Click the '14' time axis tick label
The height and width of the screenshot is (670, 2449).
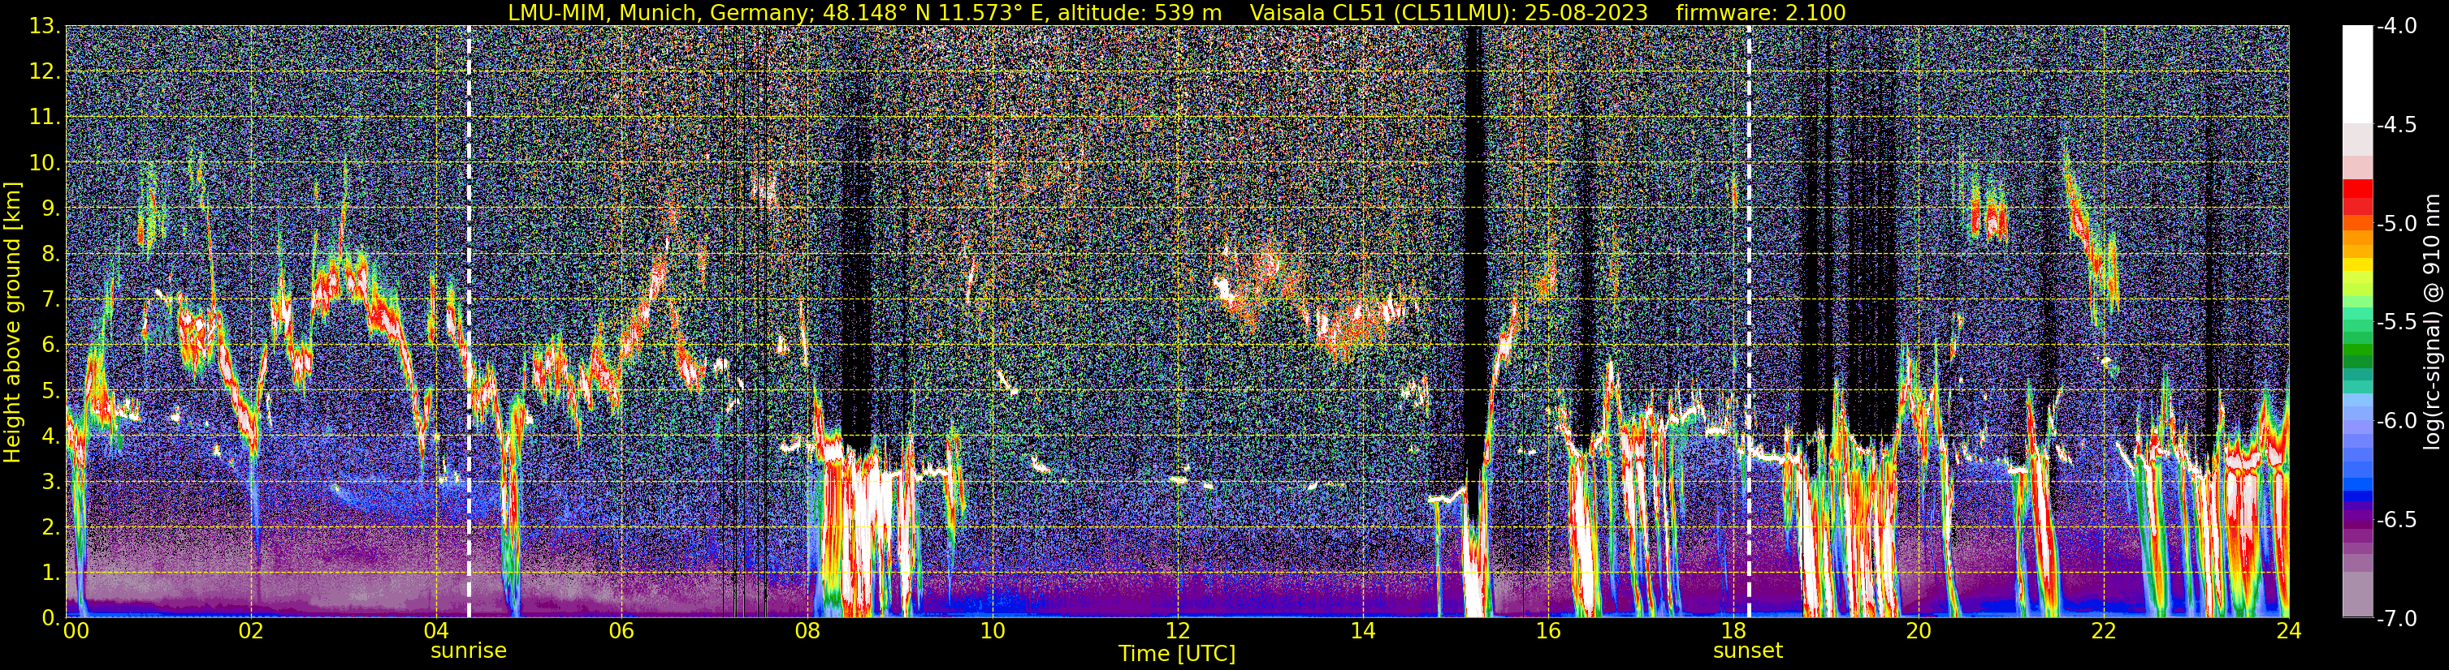[x=1362, y=631]
